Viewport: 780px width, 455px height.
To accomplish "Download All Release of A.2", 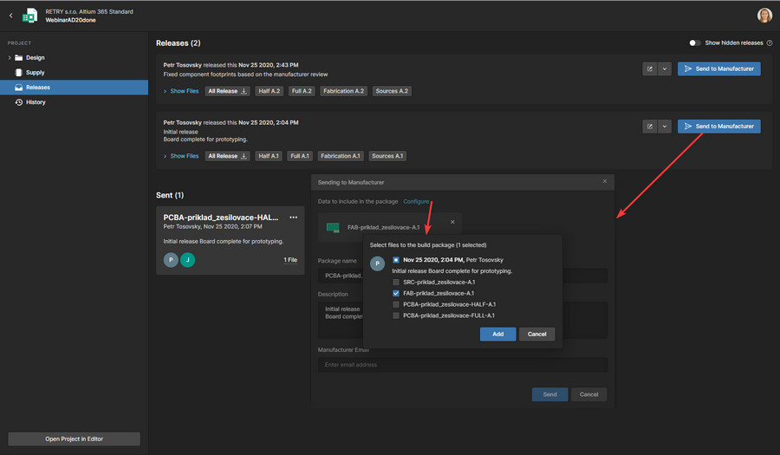I will 227,91.
